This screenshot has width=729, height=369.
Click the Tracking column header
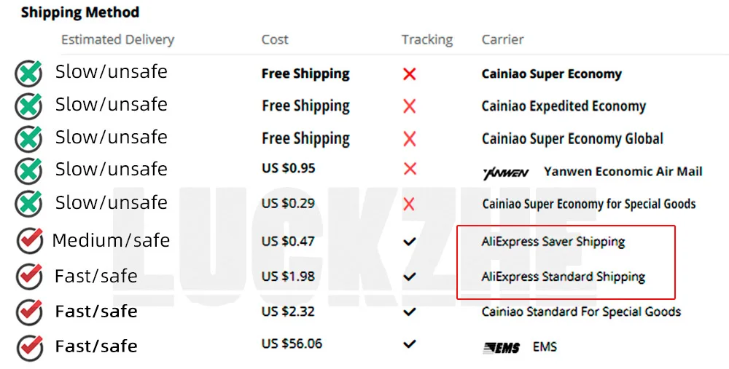[427, 40]
